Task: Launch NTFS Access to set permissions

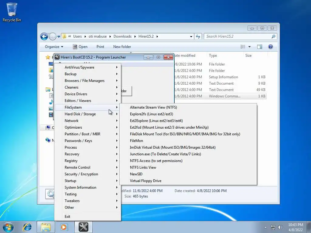Action: pos(188,161)
